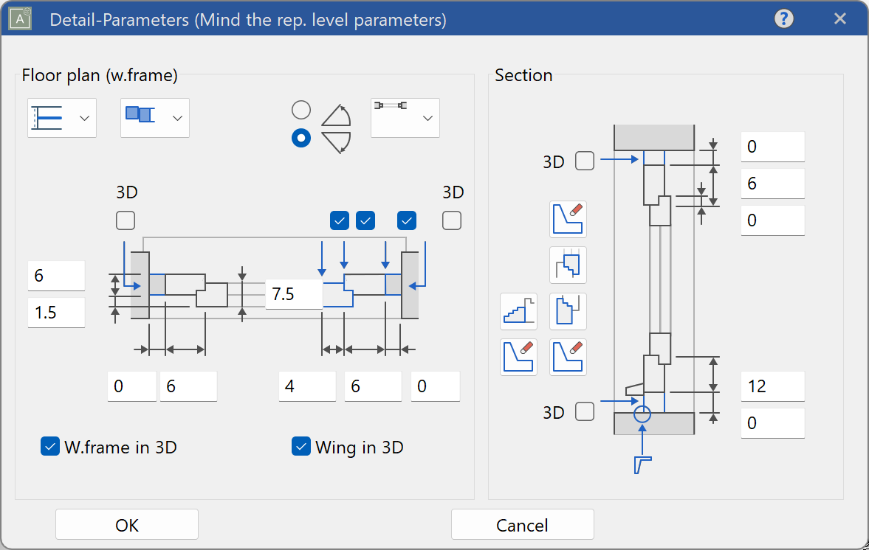Click the rebate profile icon under top pencil icon

point(568,265)
